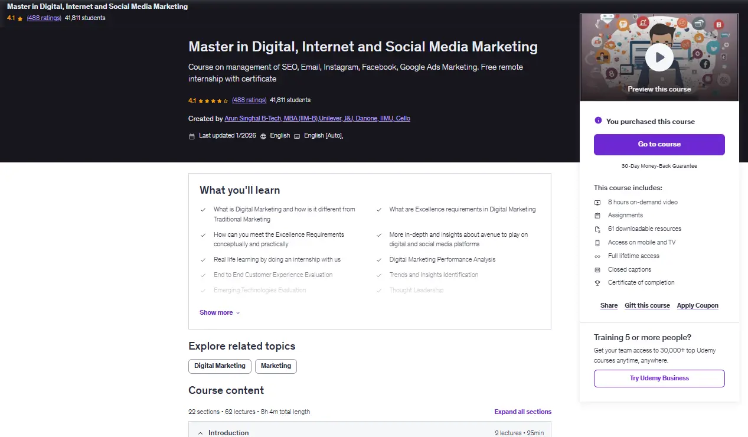Click the star icon in sticky header

[20, 18]
